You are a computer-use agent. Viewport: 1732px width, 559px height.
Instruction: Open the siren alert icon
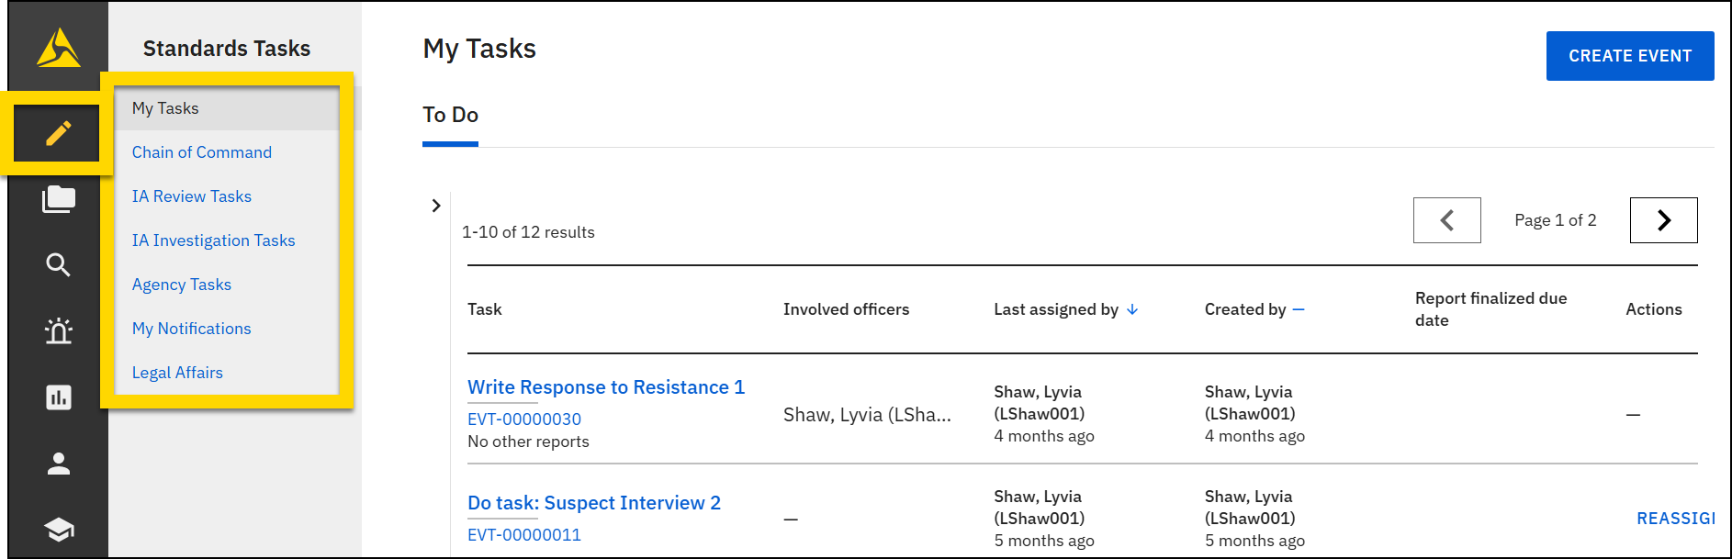point(58,330)
